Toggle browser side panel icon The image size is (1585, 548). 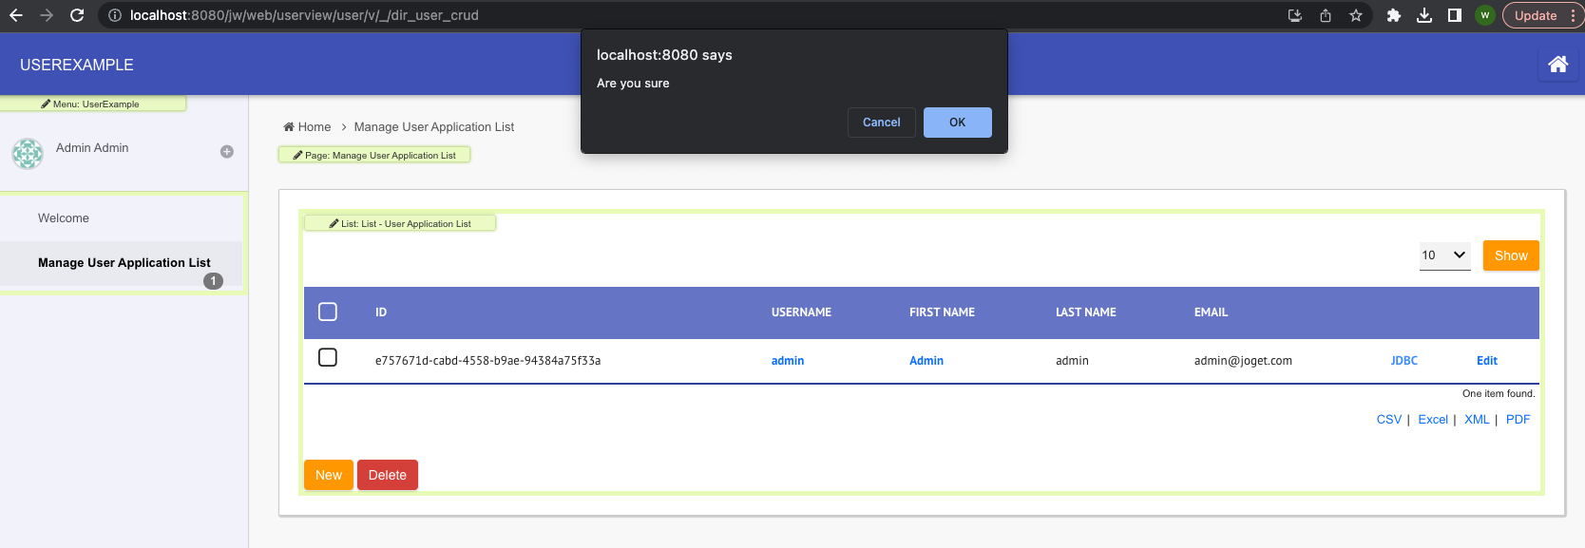[x=1455, y=15]
